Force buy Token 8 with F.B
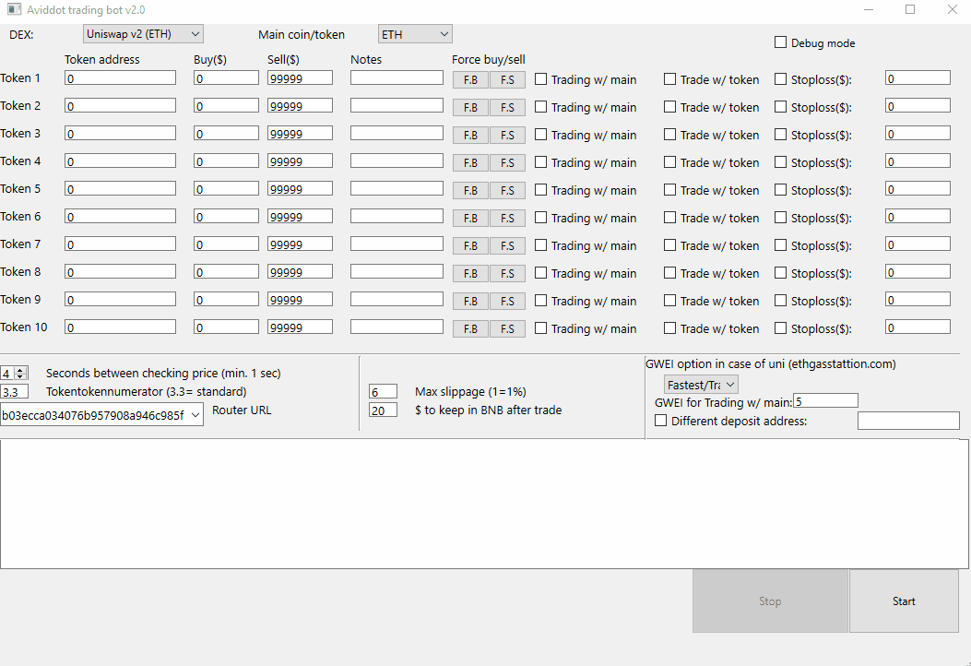The width and height of the screenshot is (971, 666). pyautogui.click(x=470, y=273)
